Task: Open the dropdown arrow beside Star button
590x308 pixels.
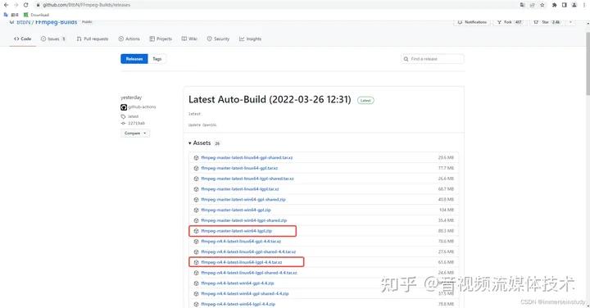Action: 570,22
